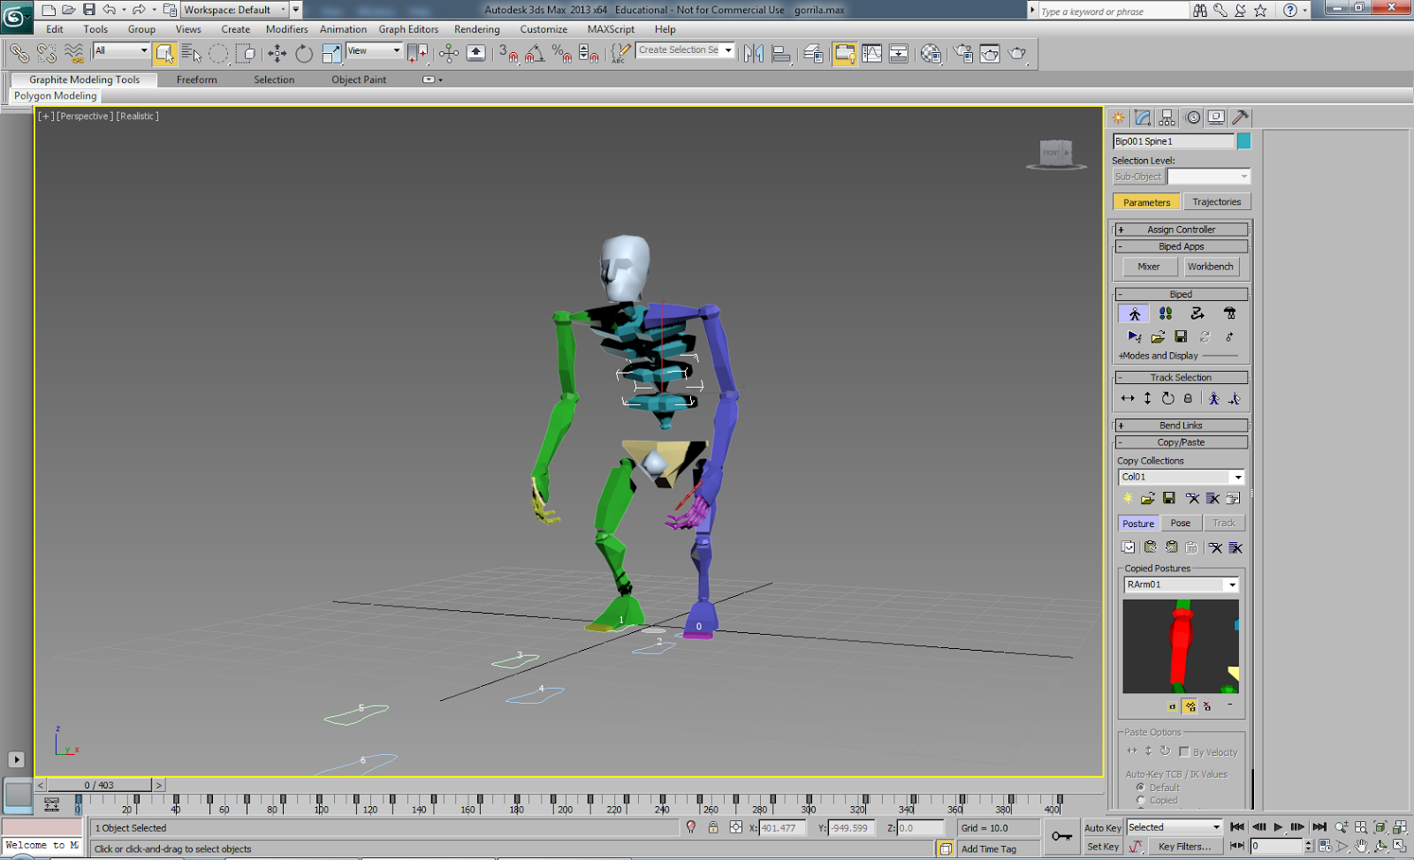1414x860 pixels.
Task: Click the Bip001 Spine1 object color swatch
Action: coord(1244,141)
